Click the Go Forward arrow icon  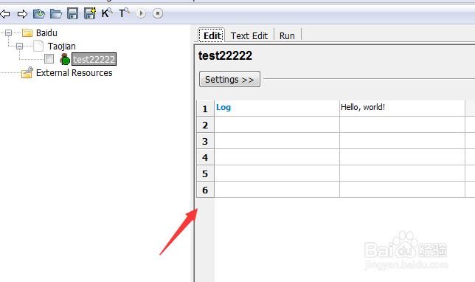tap(22, 13)
